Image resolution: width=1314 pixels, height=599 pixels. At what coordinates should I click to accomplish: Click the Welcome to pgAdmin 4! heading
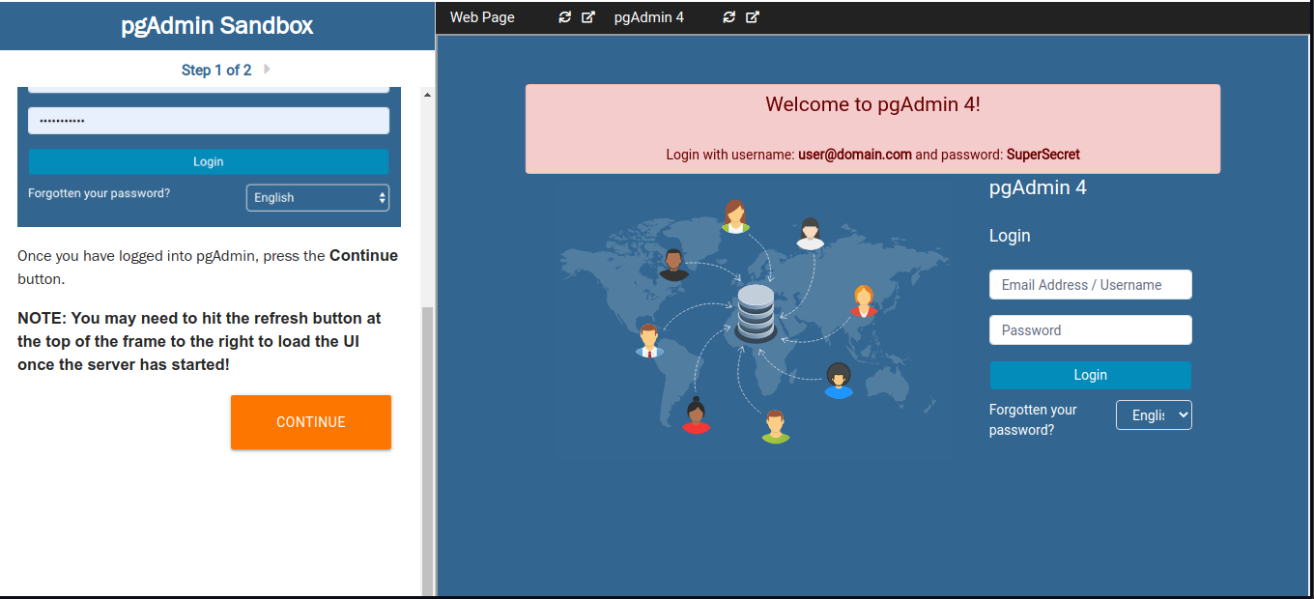point(872,104)
